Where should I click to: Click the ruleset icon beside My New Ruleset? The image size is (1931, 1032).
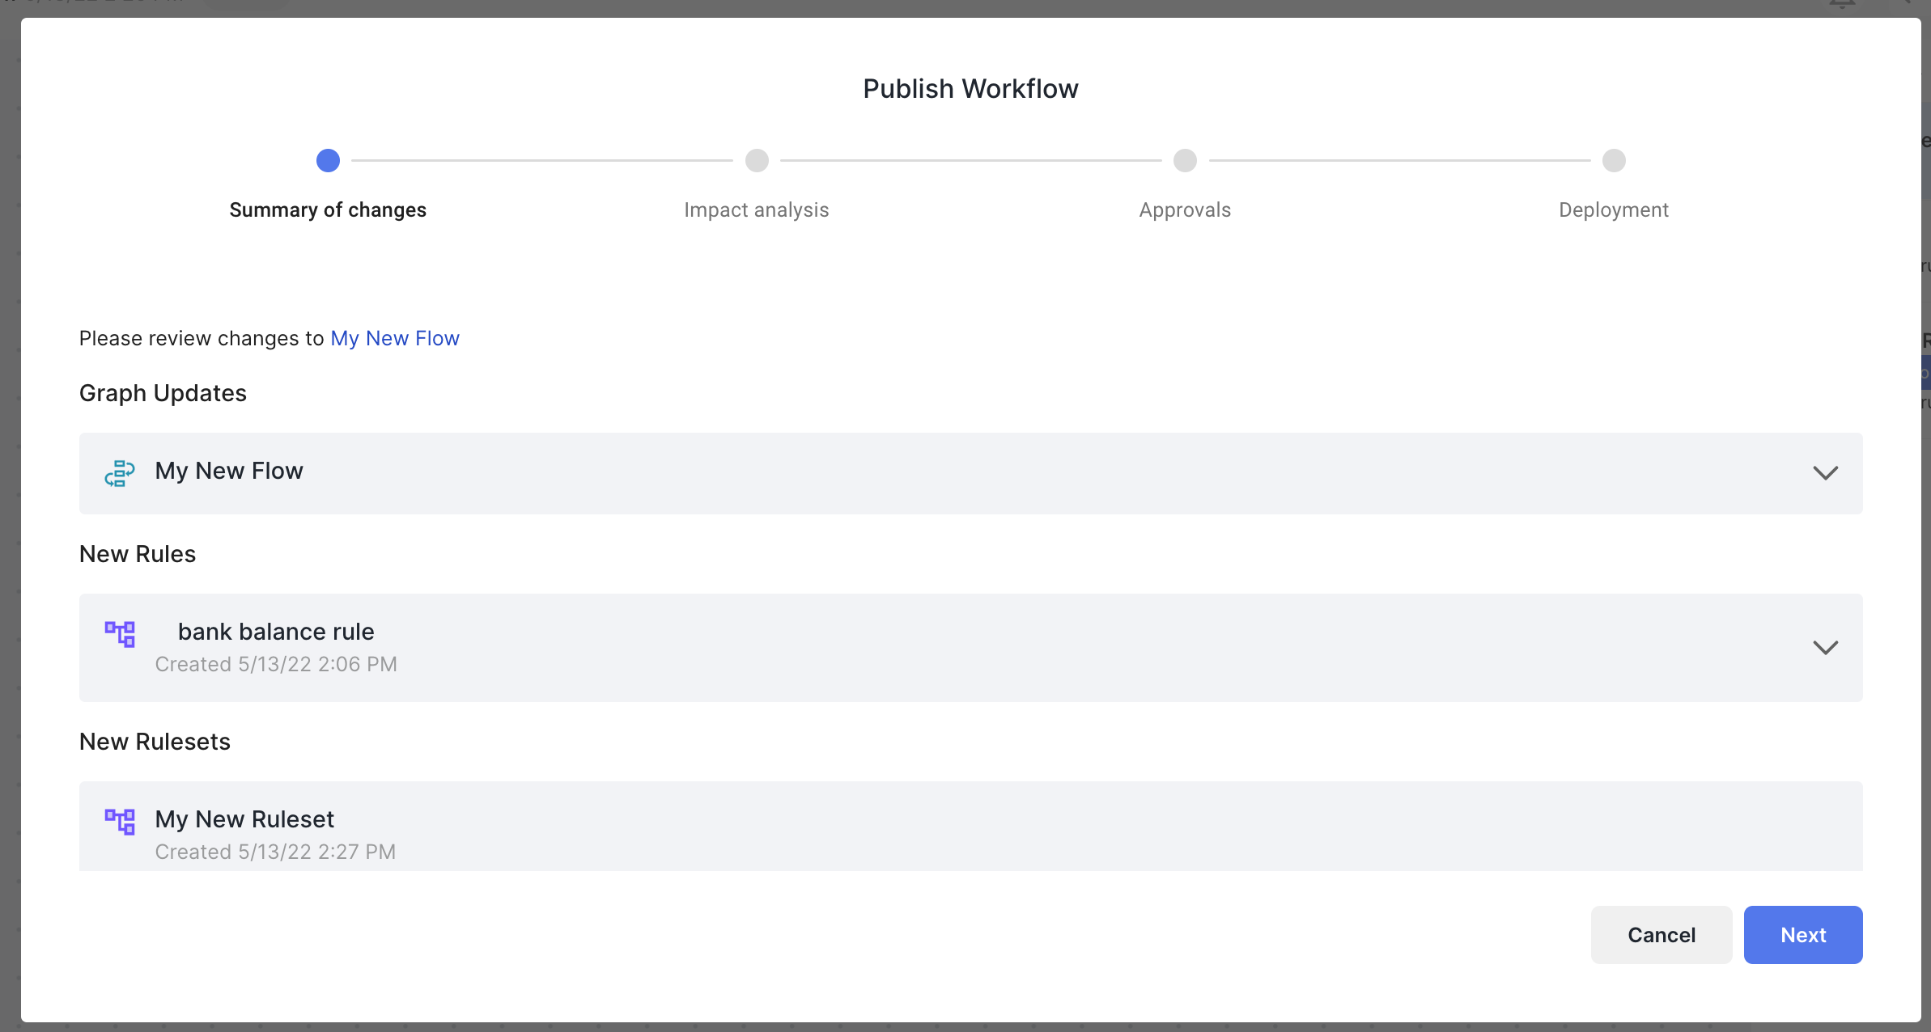pos(120,822)
